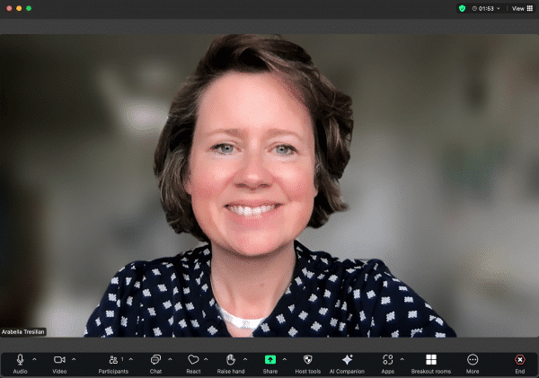
Task: Toggle Raise hand
Action: pos(231,360)
